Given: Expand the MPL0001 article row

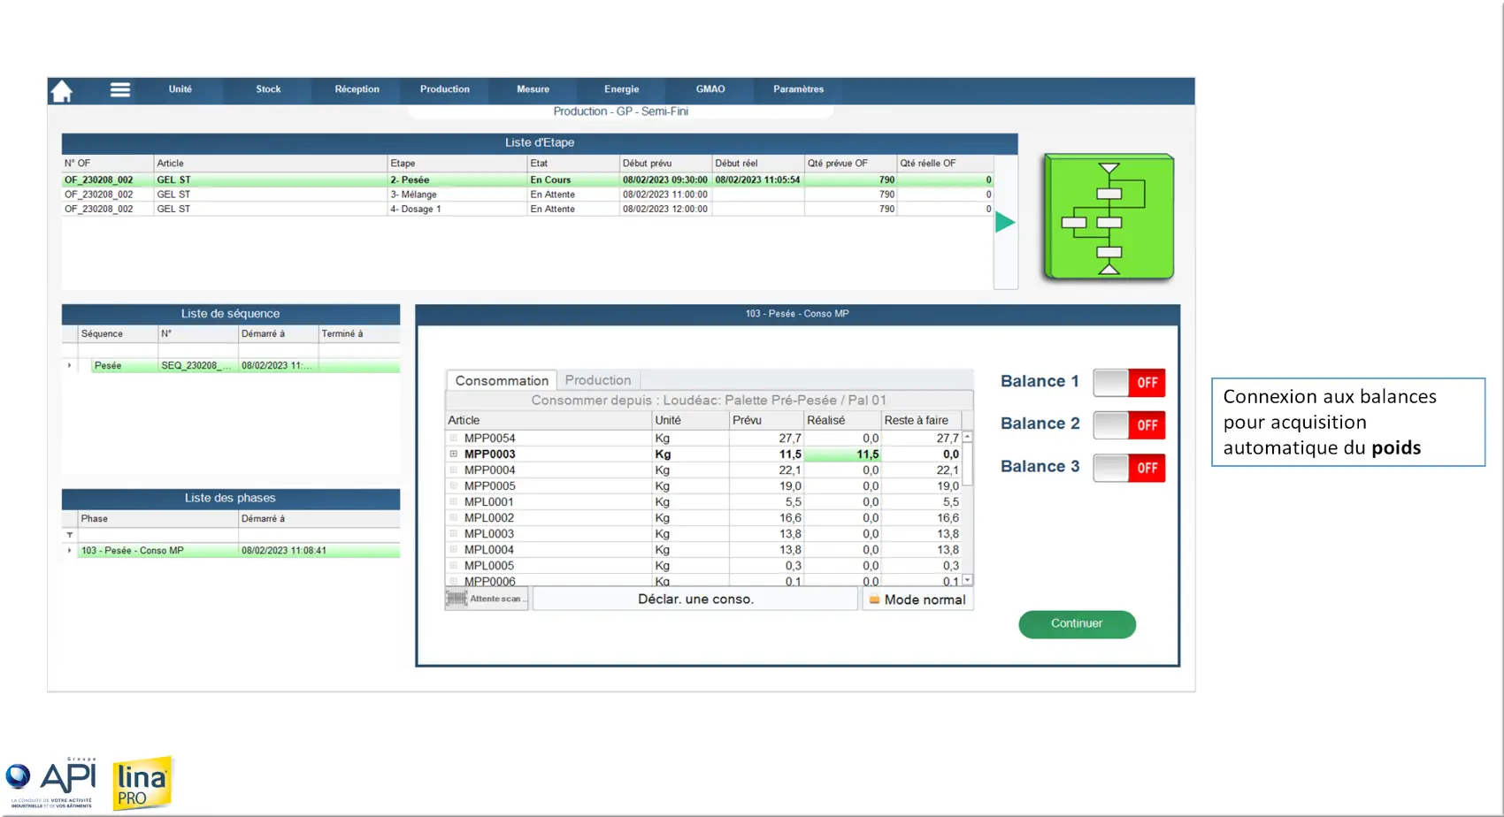Looking at the screenshot, I should [x=454, y=501].
